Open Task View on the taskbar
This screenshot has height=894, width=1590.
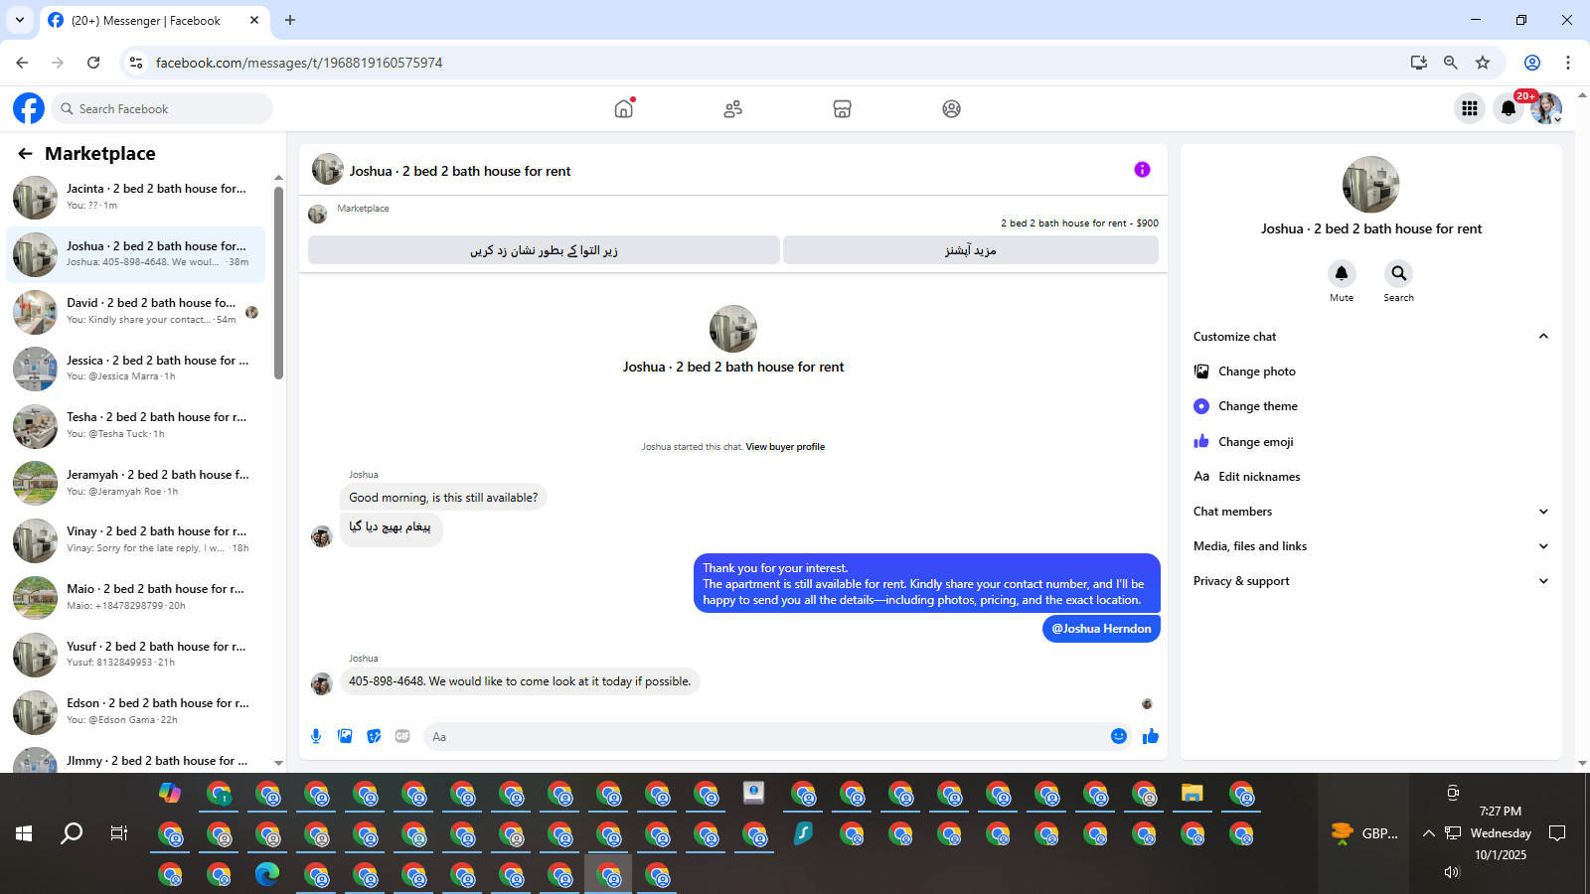point(119,833)
